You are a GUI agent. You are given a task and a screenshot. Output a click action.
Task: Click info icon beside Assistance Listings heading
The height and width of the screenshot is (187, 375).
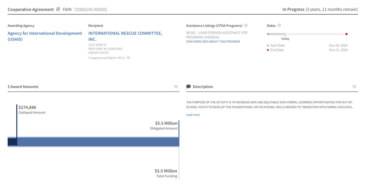click(246, 26)
